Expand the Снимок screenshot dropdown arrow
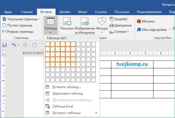175x118 pixels. click(x=128, y=32)
